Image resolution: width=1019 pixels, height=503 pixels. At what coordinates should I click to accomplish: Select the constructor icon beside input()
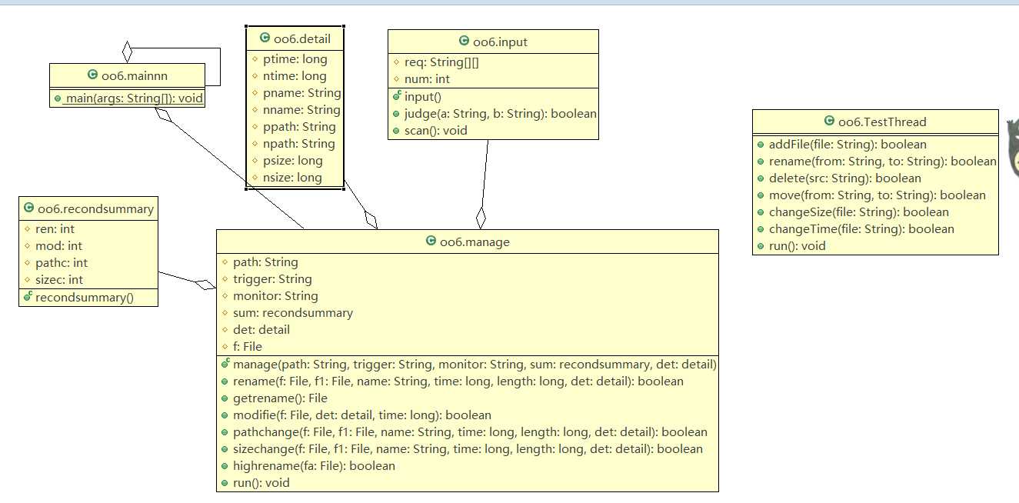tap(397, 96)
